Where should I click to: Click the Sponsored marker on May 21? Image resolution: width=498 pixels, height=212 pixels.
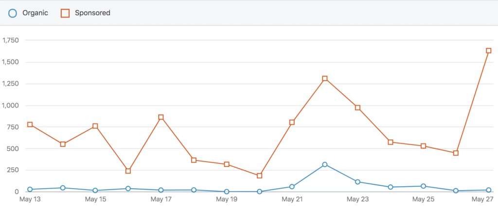coord(292,122)
